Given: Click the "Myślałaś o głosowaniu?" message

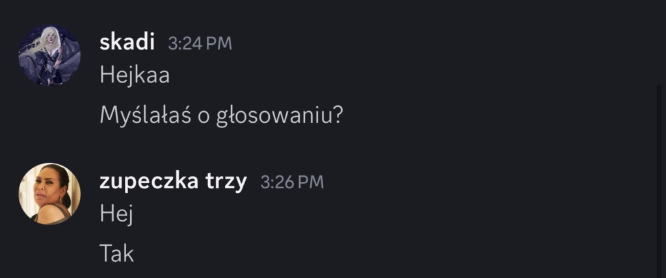Looking at the screenshot, I should point(221,116).
